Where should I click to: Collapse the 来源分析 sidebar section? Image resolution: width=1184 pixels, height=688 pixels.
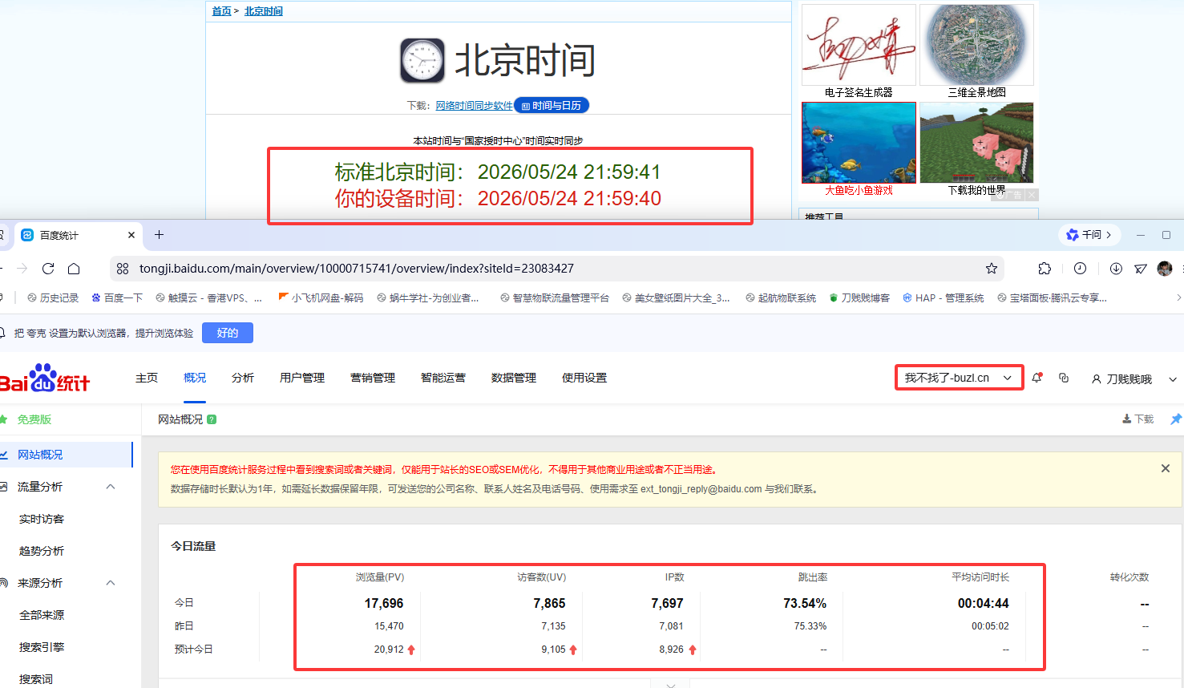click(x=111, y=583)
